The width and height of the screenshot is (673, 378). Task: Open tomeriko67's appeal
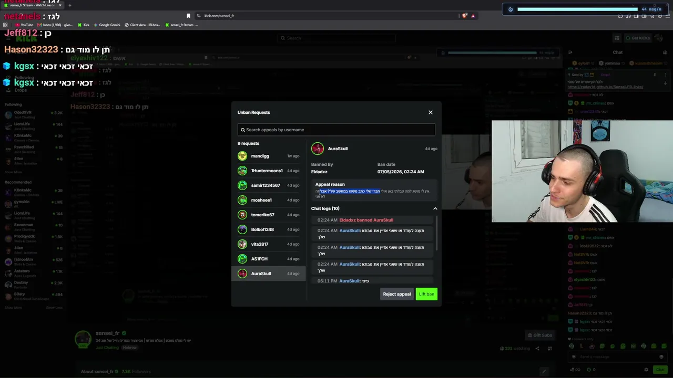[269, 215]
